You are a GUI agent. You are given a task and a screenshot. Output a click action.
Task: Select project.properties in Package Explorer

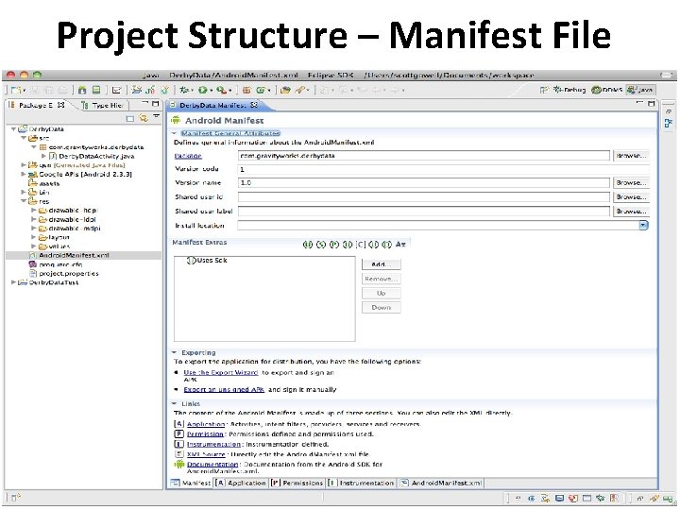(64, 274)
